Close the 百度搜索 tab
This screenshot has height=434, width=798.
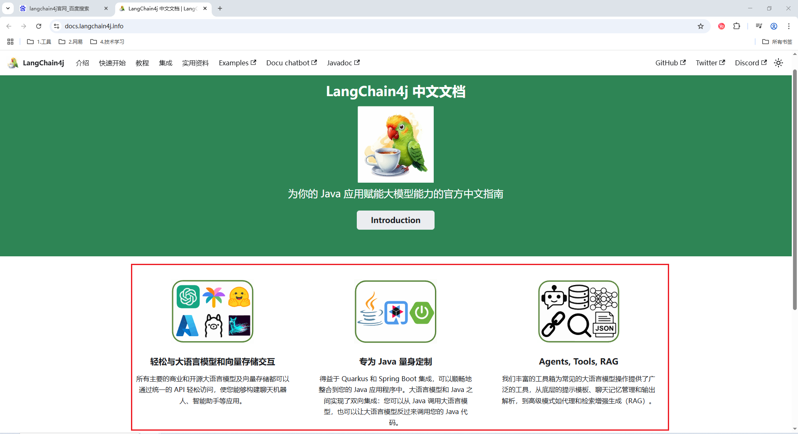(x=106, y=8)
